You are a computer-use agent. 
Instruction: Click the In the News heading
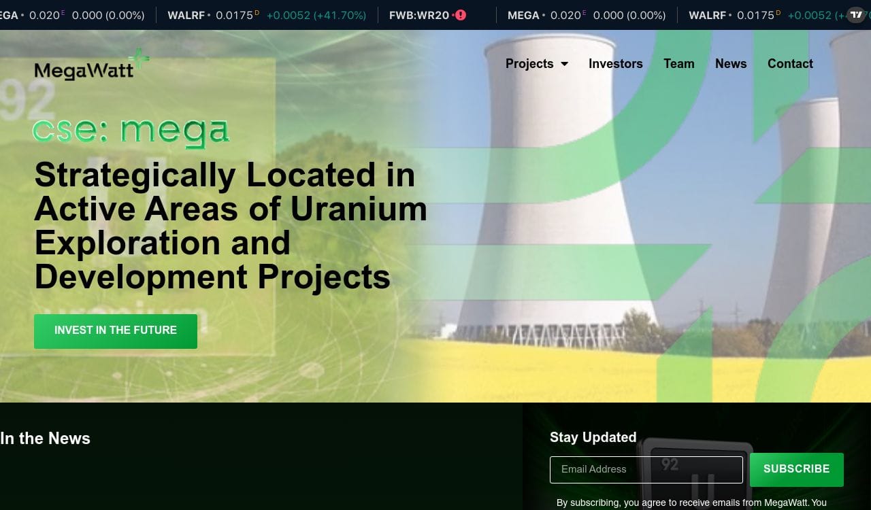[x=46, y=439]
